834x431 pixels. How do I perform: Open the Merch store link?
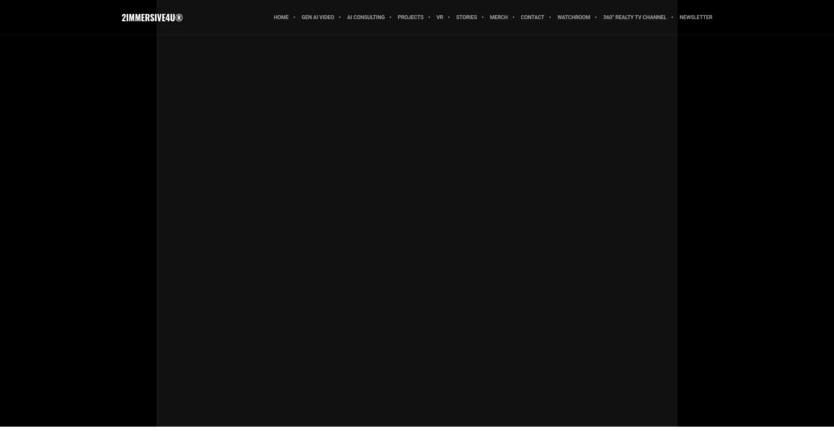498,17
